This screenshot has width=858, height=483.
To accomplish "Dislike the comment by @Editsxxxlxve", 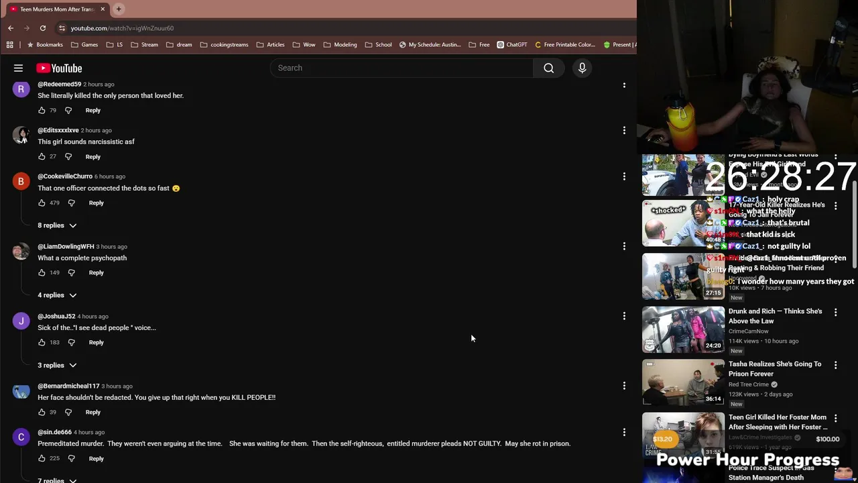I will point(68,156).
